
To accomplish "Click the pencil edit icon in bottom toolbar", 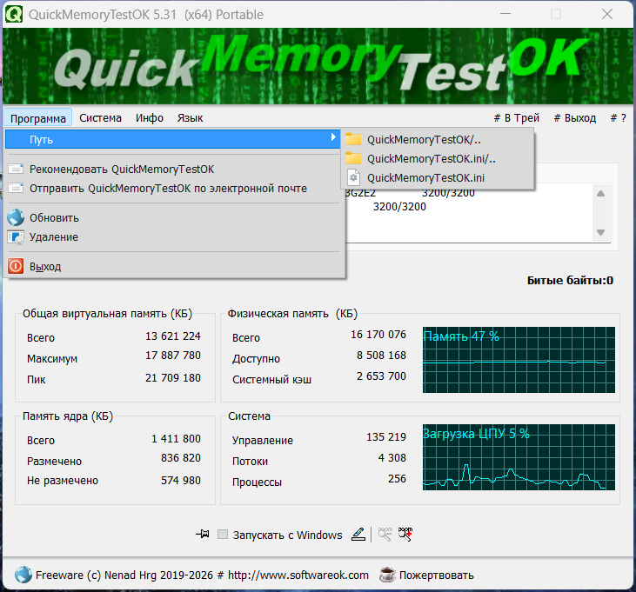I will coord(358,535).
